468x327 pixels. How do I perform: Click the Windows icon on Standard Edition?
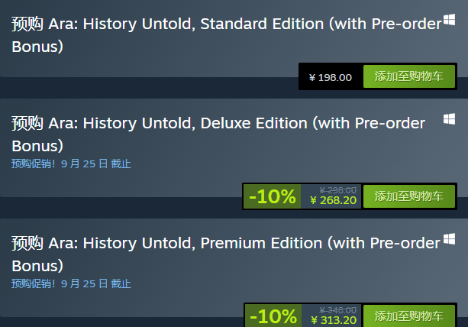point(449,21)
